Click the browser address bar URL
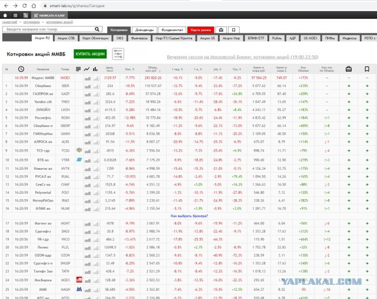This screenshot has width=377, height=299. coord(77,6)
